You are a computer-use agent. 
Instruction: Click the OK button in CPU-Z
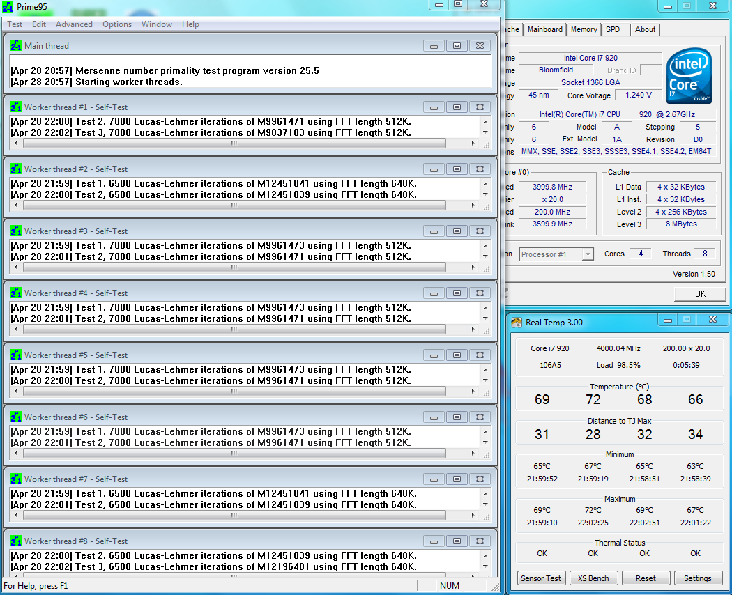(x=700, y=294)
